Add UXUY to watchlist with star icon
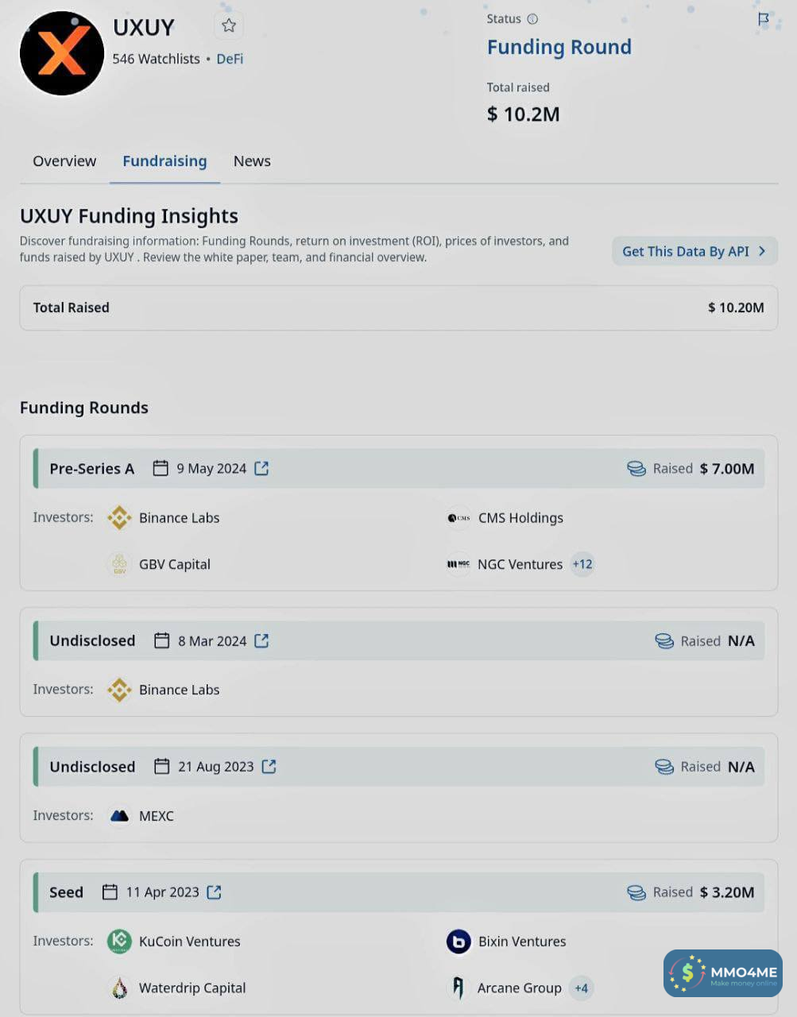Image resolution: width=797 pixels, height=1017 pixels. pos(229,26)
